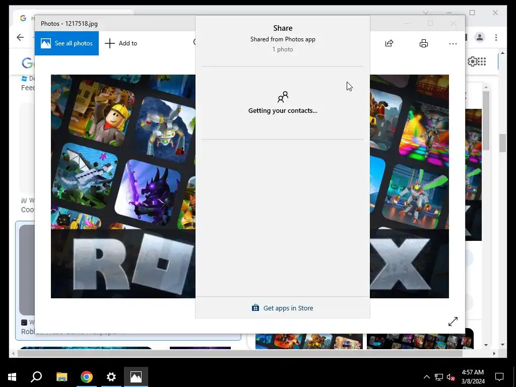The width and height of the screenshot is (516, 387).
Task: Click the contacts people icon in Share panel
Action: [x=283, y=97]
